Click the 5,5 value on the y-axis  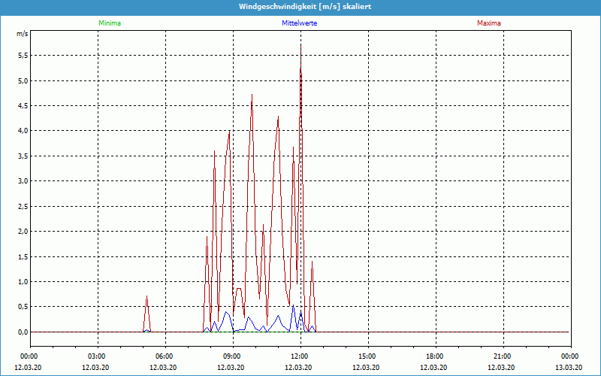pos(23,56)
